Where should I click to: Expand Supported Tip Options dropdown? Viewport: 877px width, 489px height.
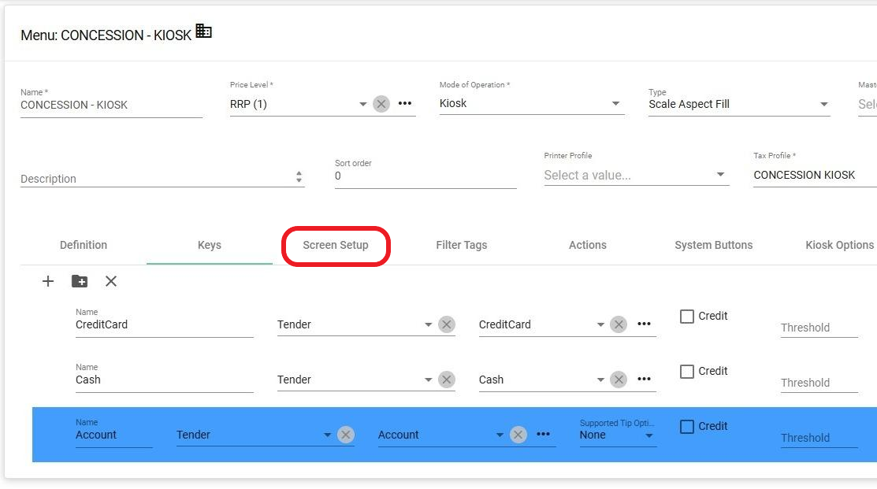(649, 435)
